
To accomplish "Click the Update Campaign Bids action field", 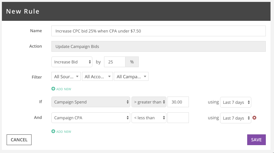I will (159, 46).
